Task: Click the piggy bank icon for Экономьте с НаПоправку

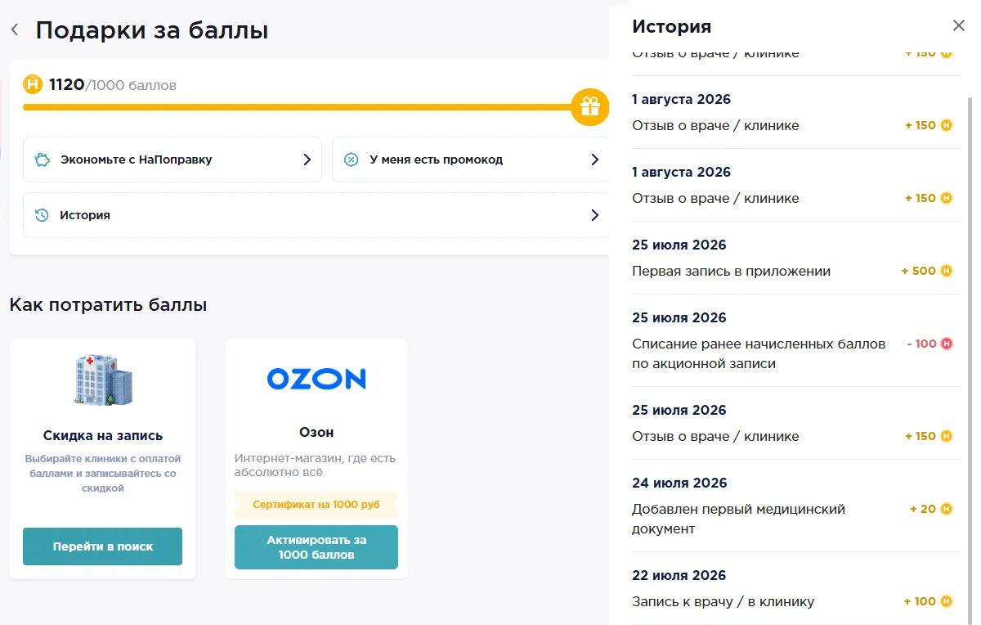Action: pyautogui.click(x=43, y=160)
